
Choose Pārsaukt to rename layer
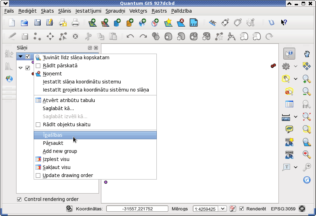95,143
